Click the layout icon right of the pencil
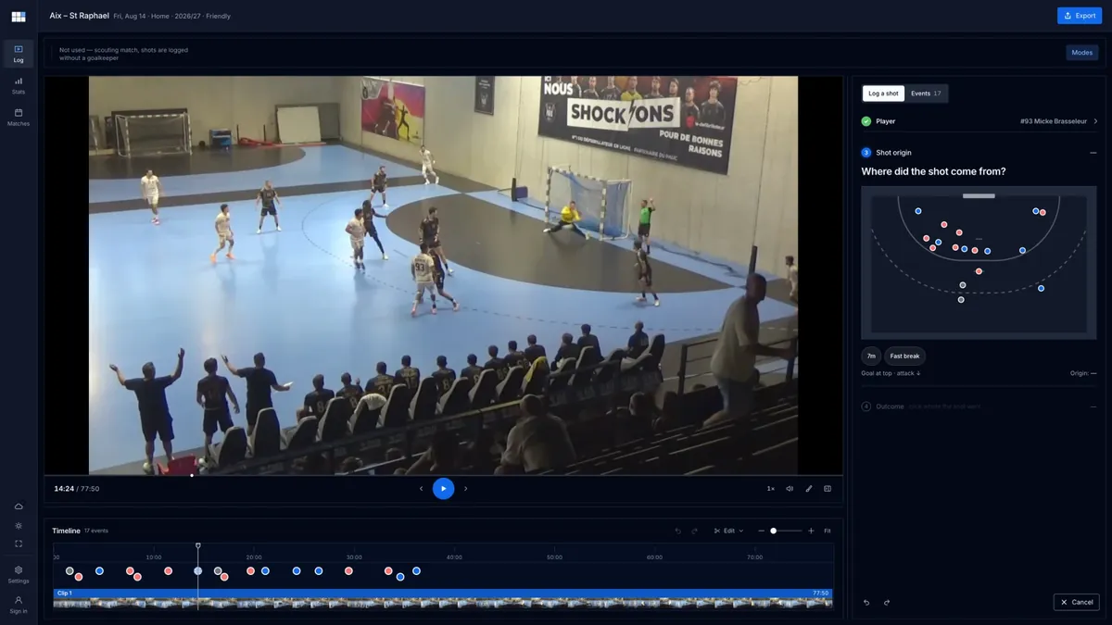This screenshot has width=1112, height=625. point(828,489)
